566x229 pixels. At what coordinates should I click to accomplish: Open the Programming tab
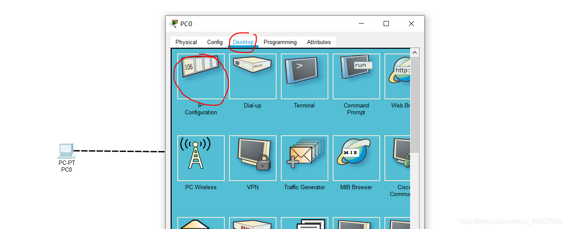coord(280,42)
